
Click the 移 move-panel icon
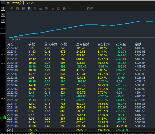click(3, 9)
